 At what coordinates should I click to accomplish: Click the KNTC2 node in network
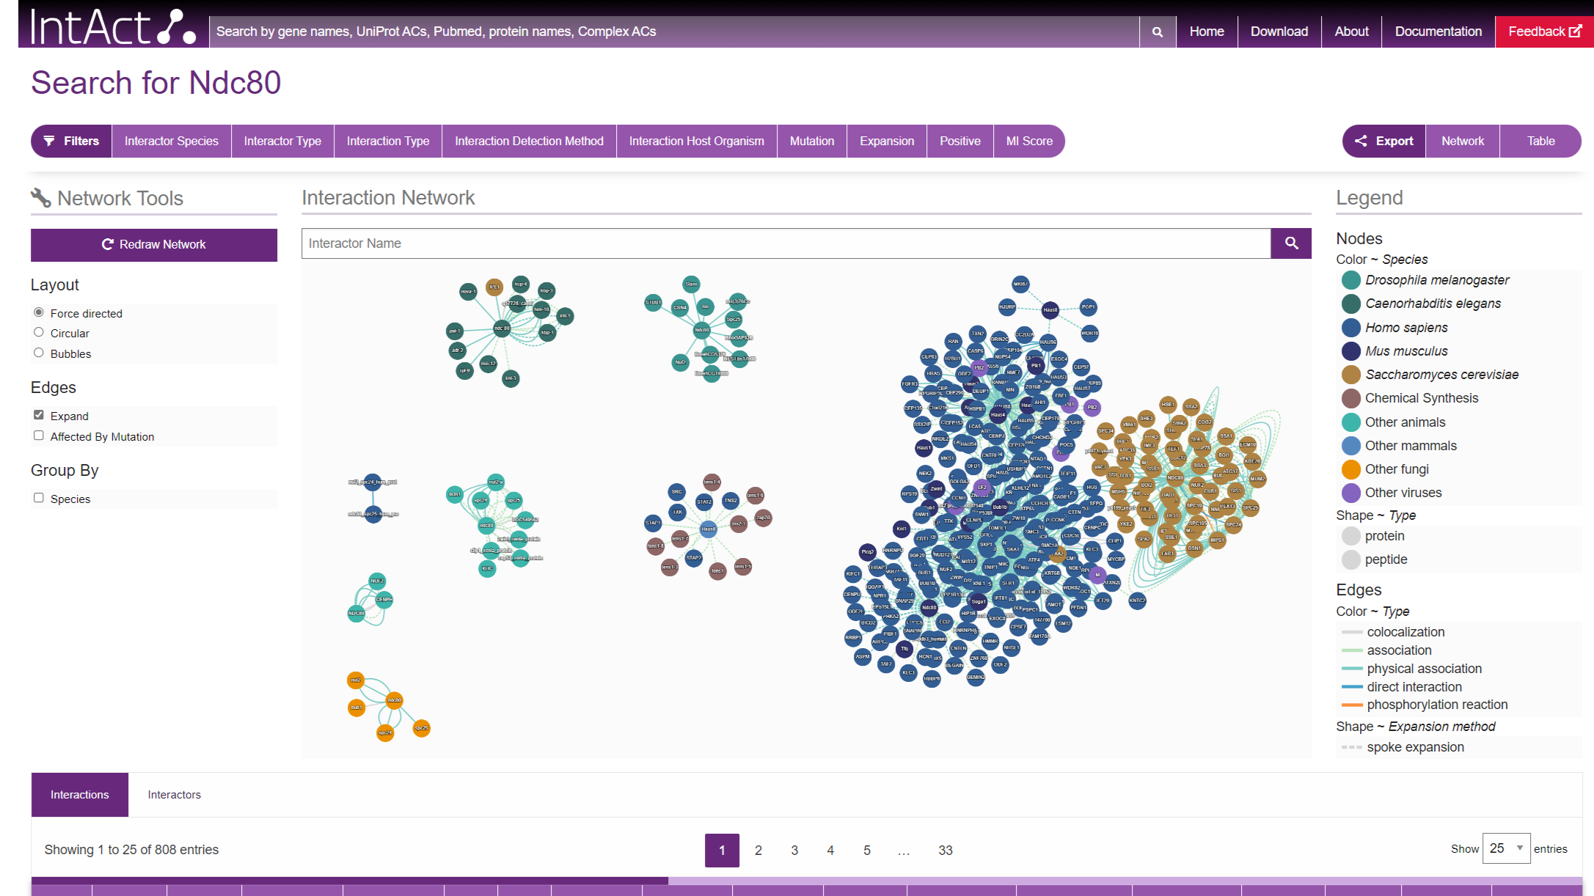1137,601
